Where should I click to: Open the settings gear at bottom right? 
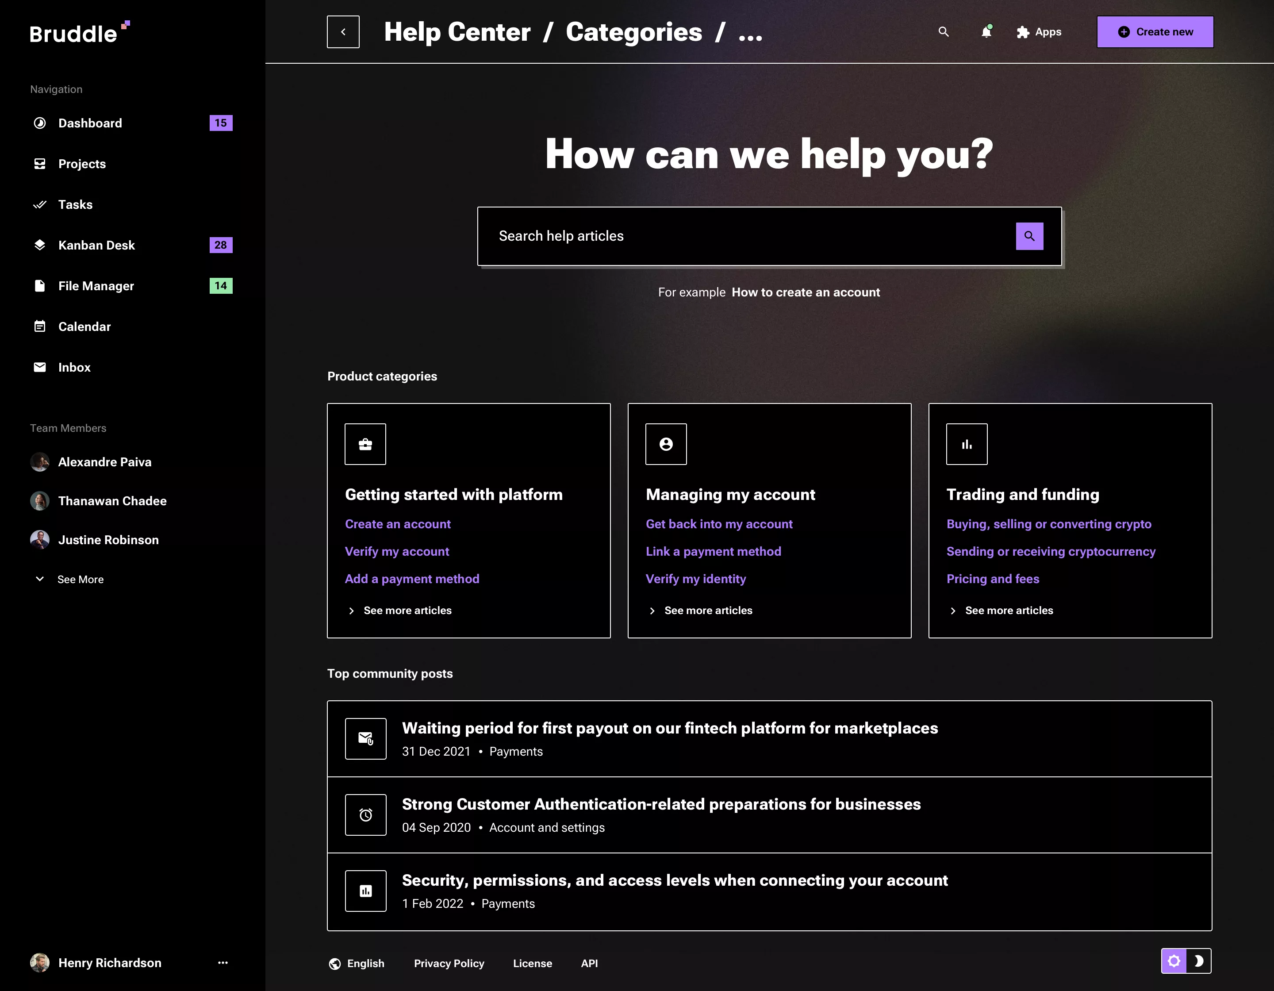coord(1174,960)
